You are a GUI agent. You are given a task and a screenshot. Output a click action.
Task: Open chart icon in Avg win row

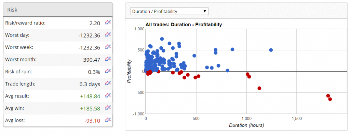pyautogui.click(x=108, y=107)
